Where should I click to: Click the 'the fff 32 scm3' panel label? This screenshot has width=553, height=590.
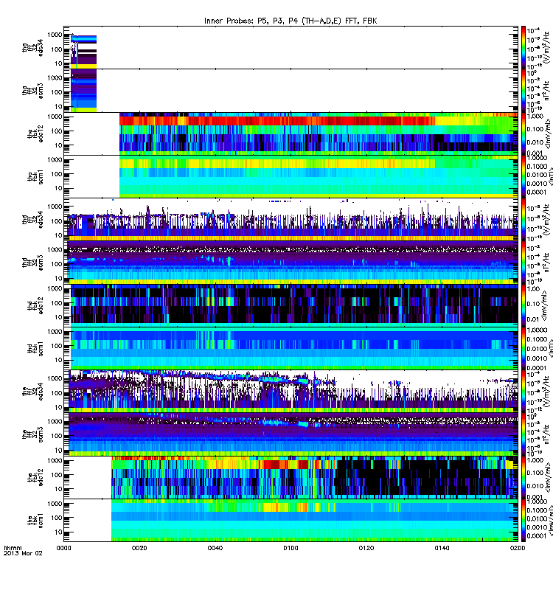[x=32, y=435]
